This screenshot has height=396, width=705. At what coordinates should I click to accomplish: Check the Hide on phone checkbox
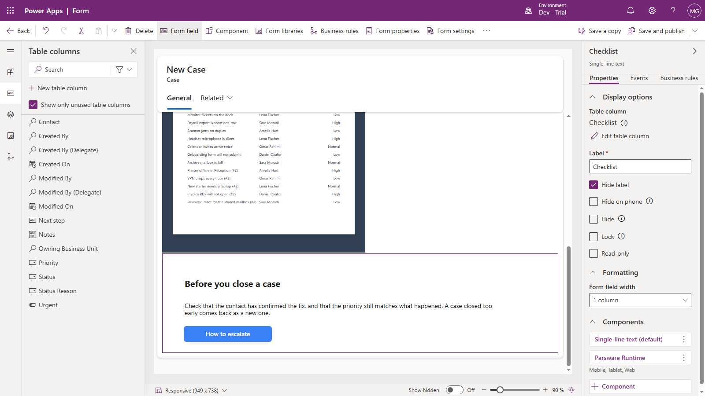[x=594, y=202]
